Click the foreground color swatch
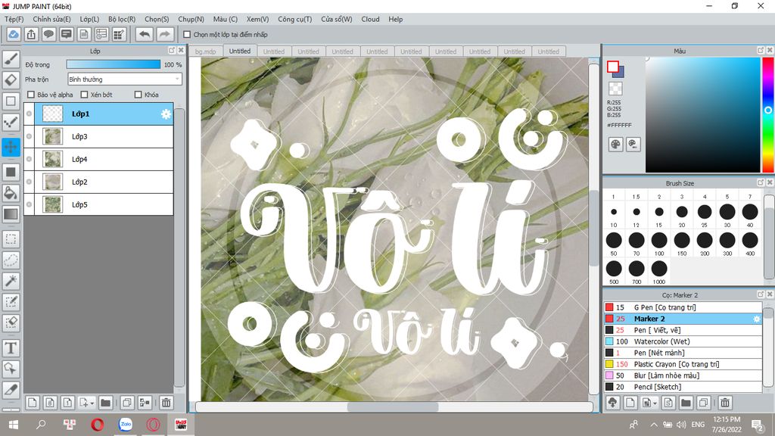 [613, 67]
